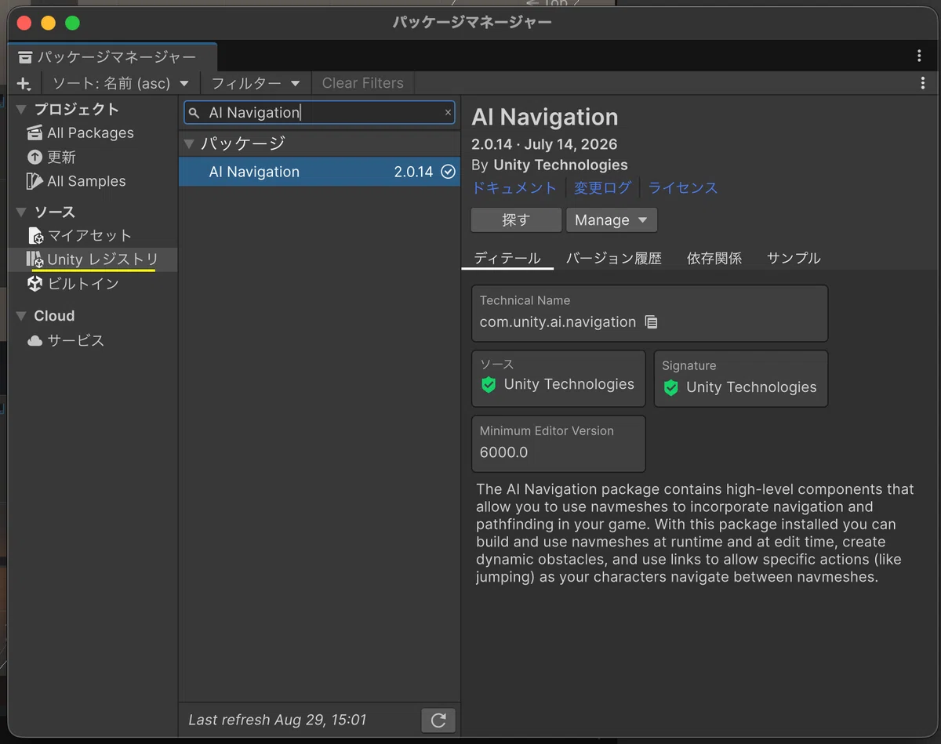The image size is (941, 744).
Task: Select the AI Navigation package row
Action: tap(320, 172)
